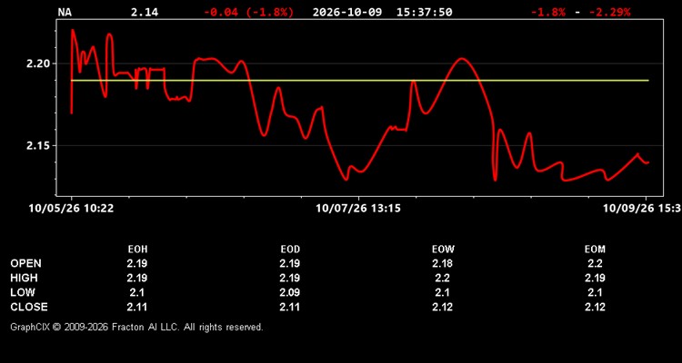
Task: Click the EOM HIGH value 2.19
Action: coord(595,278)
